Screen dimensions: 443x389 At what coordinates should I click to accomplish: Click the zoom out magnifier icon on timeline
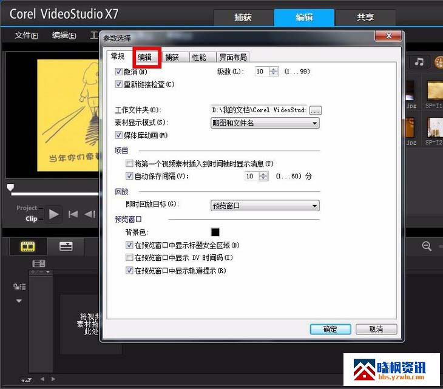pyautogui.click(x=427, y=246)
